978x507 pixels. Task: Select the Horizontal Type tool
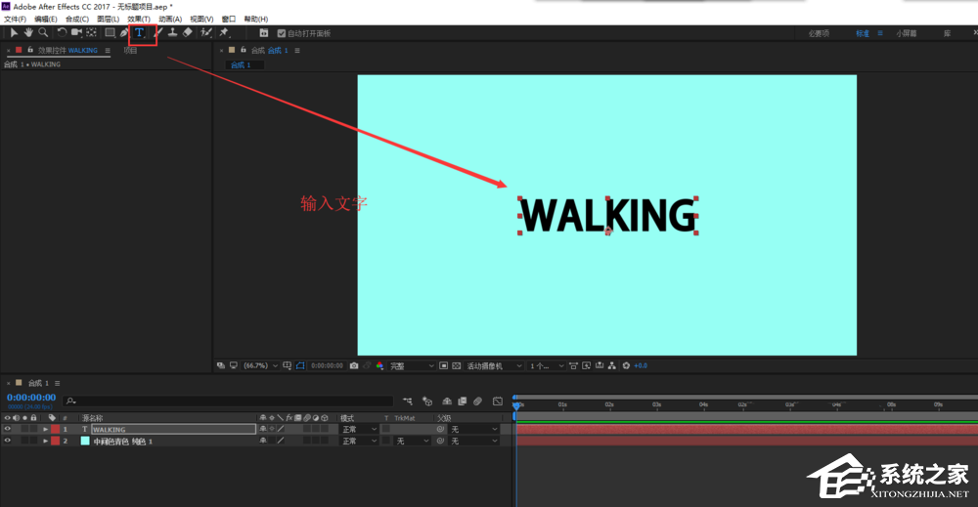pos(139,32)
